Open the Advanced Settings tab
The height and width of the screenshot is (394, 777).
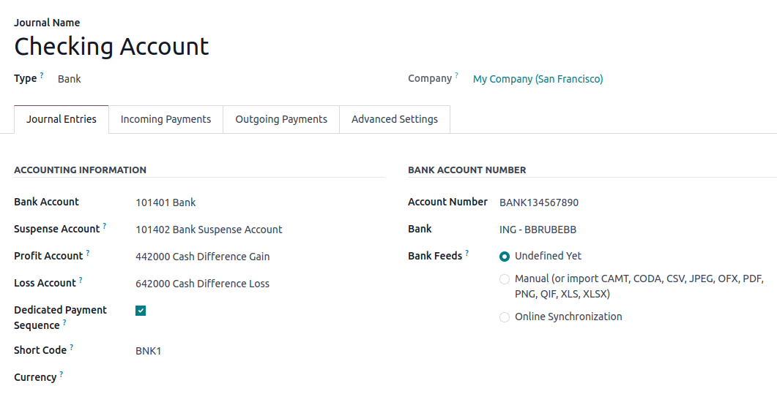395,119
